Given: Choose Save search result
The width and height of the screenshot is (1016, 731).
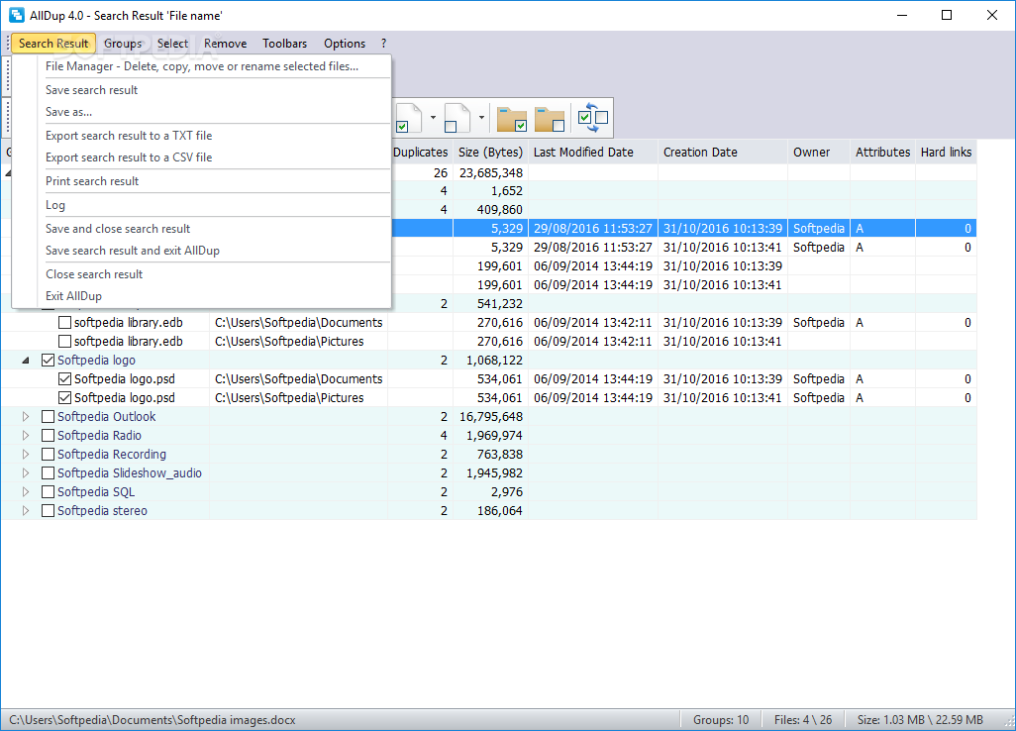Looking at the screenshot, I should coord(201,90).
